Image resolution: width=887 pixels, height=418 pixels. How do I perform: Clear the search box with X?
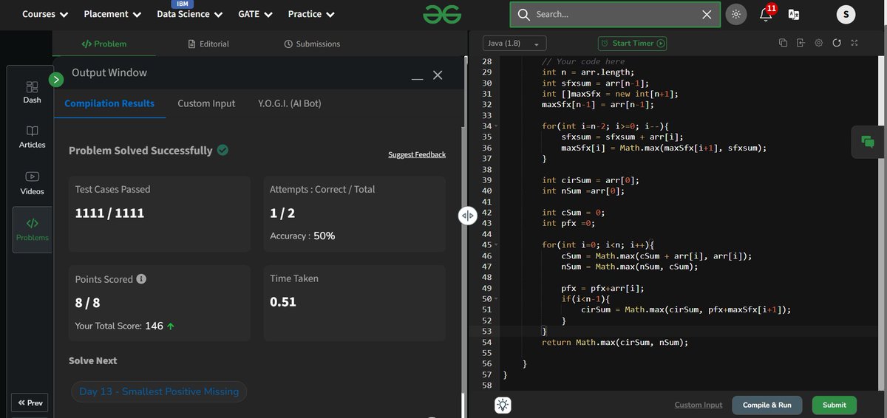point(707,15)
